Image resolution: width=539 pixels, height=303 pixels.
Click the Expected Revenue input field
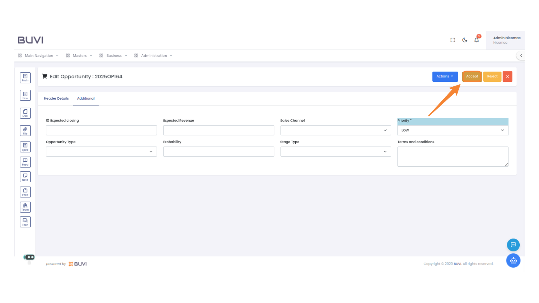tap(218, 130)
